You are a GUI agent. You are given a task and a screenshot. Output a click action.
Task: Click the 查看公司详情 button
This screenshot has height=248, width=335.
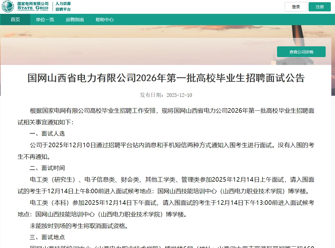tap(301, 52)
